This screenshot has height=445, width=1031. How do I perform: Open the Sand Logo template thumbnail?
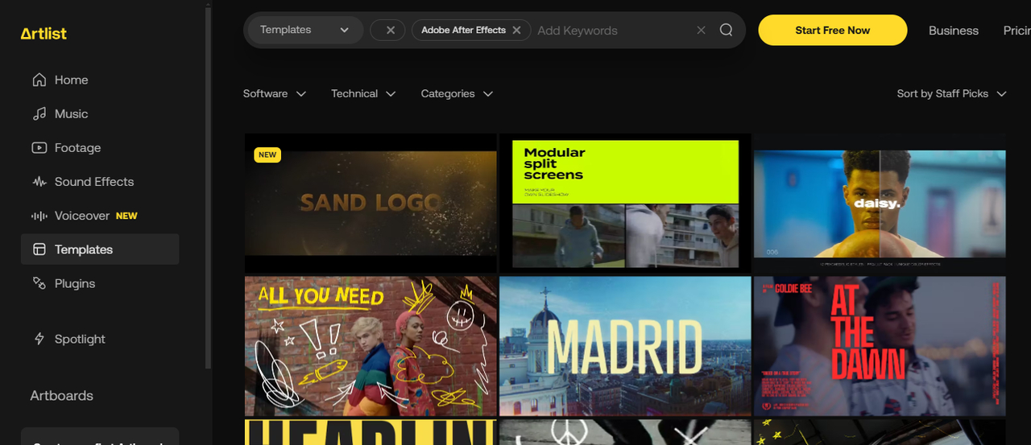click(371, 203)
